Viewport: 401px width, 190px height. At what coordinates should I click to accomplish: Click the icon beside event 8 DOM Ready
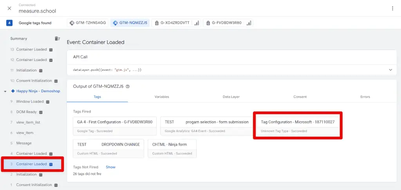pyautogui.click(x=41, y=112)
